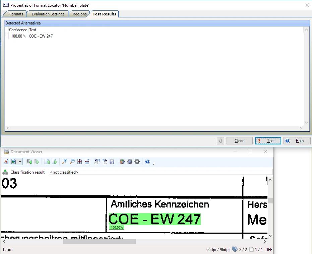The image size is (312, 254).
Task: Click the zoom in magnifier
Action: coord(65,162)
